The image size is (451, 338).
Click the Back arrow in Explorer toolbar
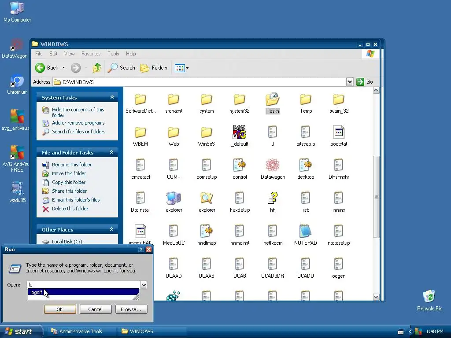[40, 68]
